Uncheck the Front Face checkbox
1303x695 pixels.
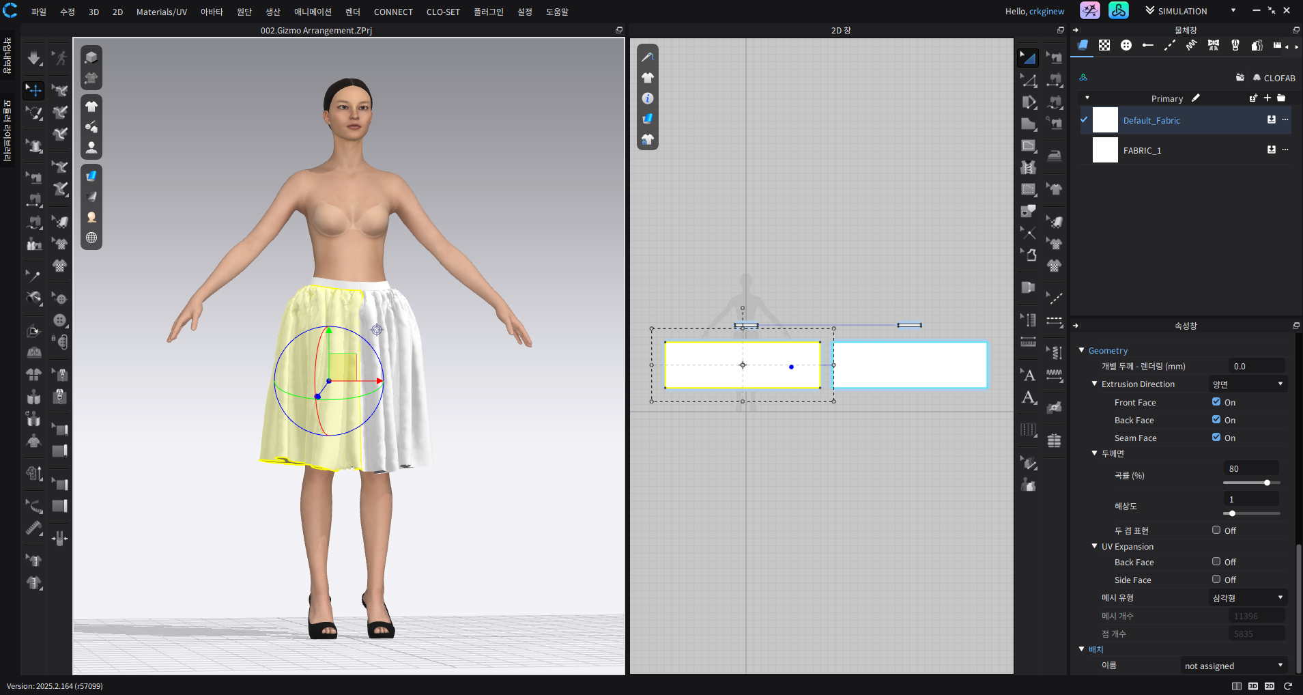pyautogui.click(x=1216, y=402)
